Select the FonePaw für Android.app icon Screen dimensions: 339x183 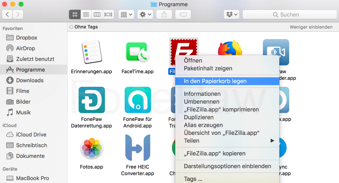click(138, 100)
